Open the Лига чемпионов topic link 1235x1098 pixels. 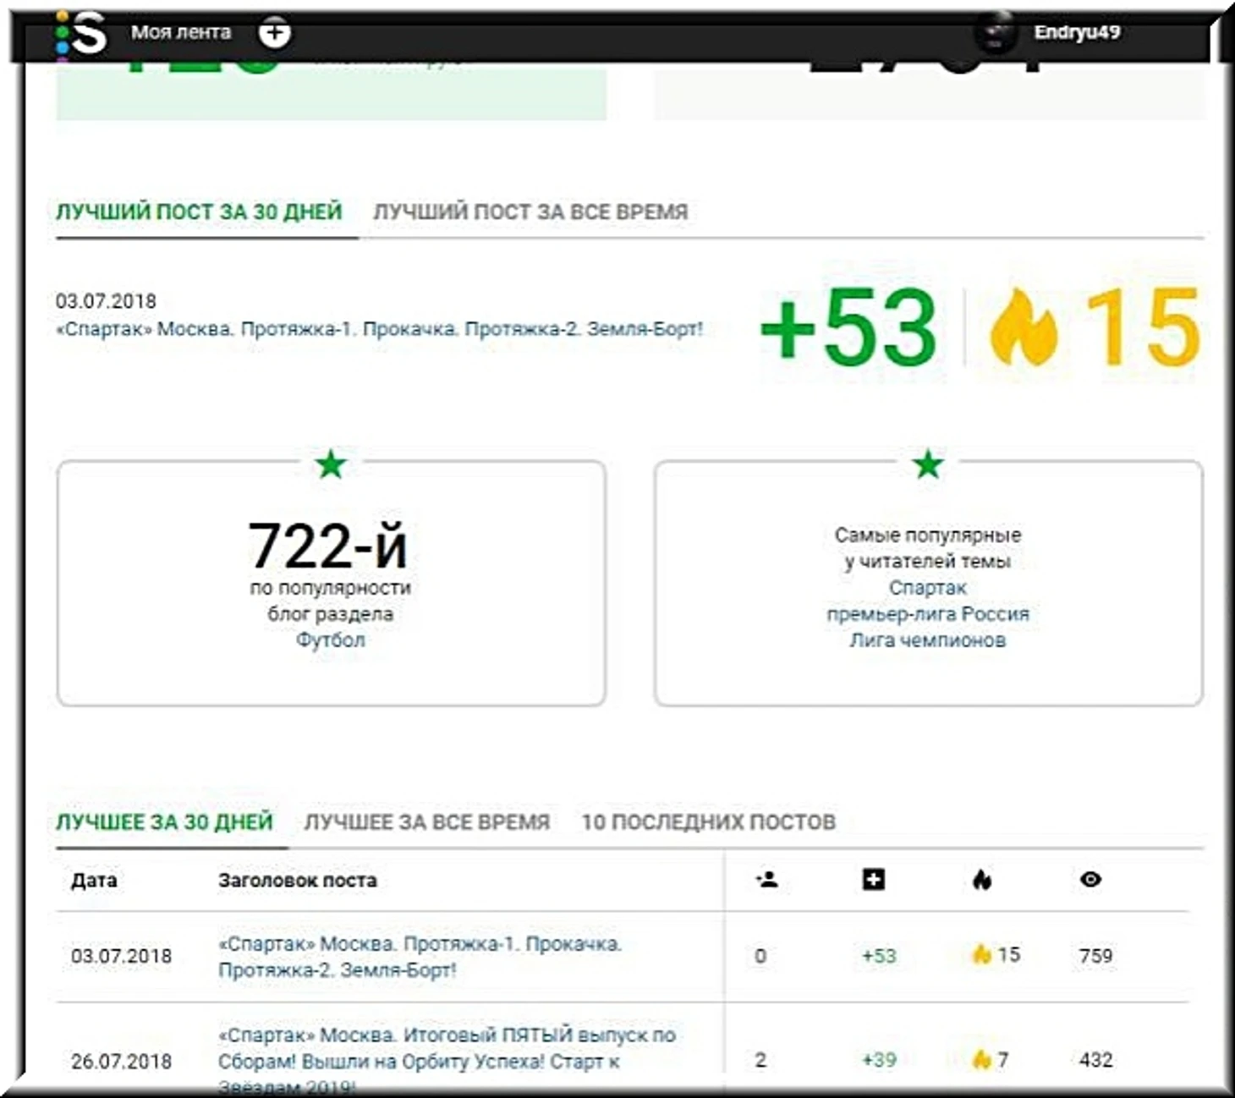click(928, 640)
